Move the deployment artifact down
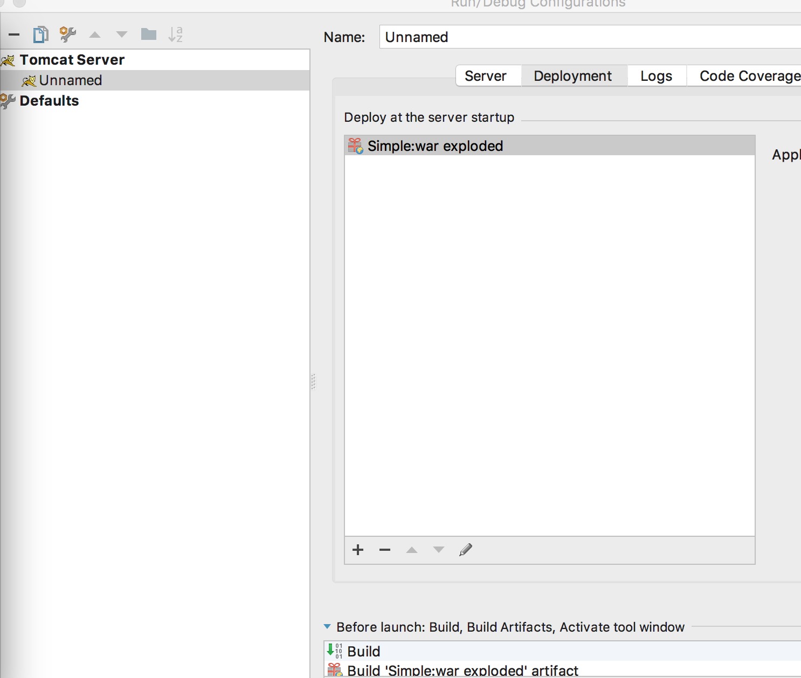 point(438,550)
